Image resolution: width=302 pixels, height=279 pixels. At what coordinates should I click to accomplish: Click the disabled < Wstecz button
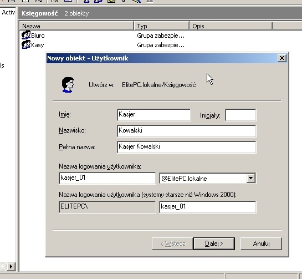(x=172, y=244)
